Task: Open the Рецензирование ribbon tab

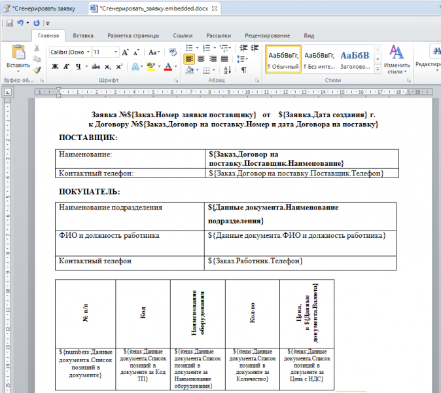Action: tap(267, 36)
